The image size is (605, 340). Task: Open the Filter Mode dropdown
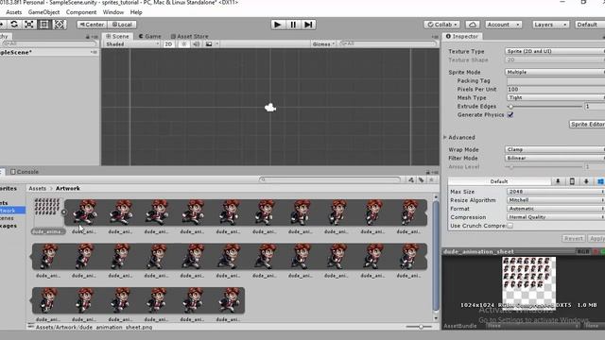pos(555,158)
